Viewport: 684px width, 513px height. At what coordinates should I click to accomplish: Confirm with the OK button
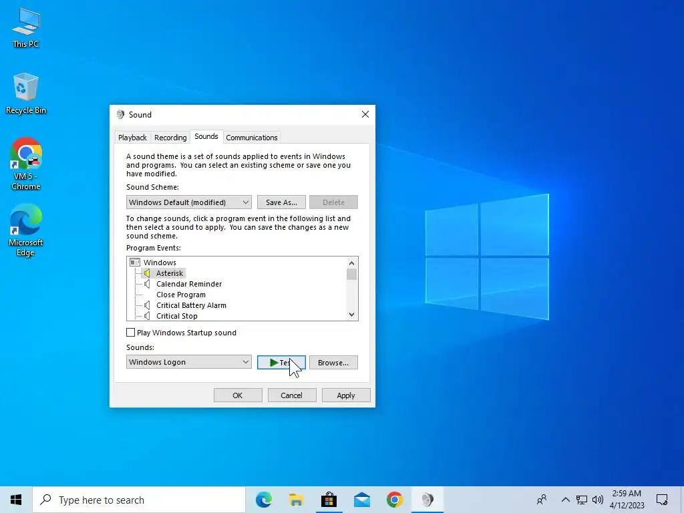coord(238,395)
